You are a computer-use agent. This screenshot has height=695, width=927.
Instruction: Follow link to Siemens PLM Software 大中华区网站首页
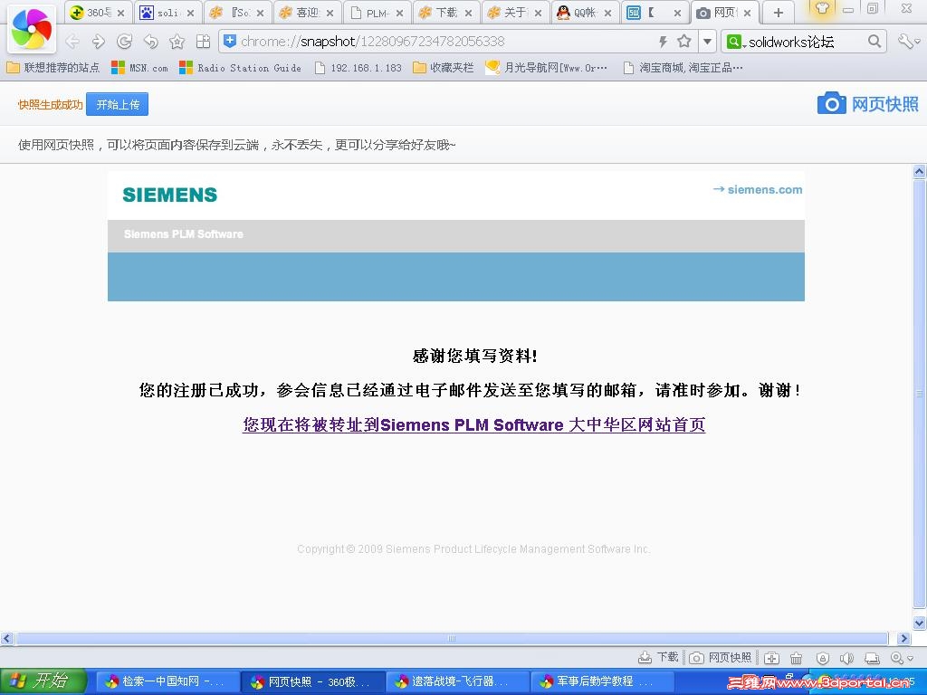[473, 424]
